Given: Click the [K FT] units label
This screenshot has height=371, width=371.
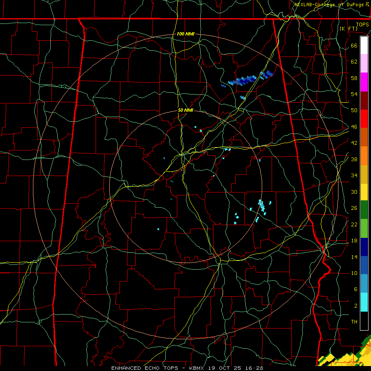Looking at the screenshot, I should pyautogui.click(x=348, y=28).
